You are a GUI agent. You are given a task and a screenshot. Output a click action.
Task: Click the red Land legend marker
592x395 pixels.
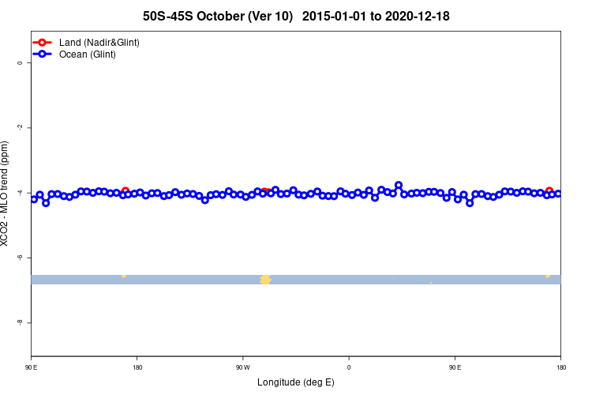pyautogui.click(x=42, y=43)
